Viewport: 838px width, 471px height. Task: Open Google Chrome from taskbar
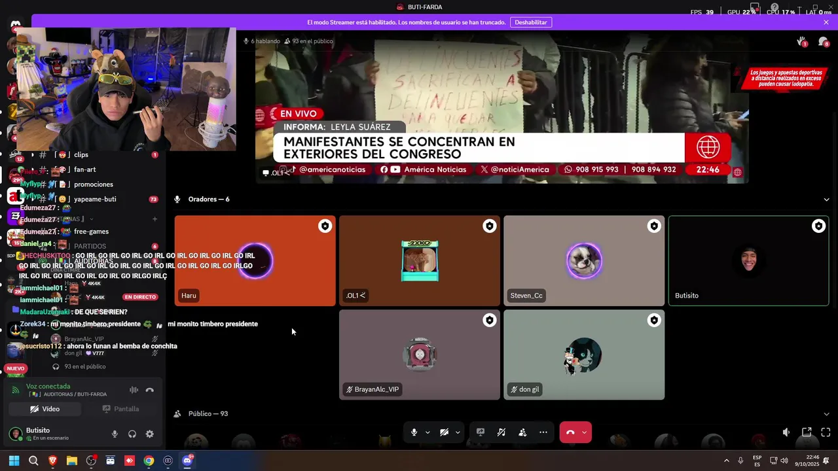point(149,461)
